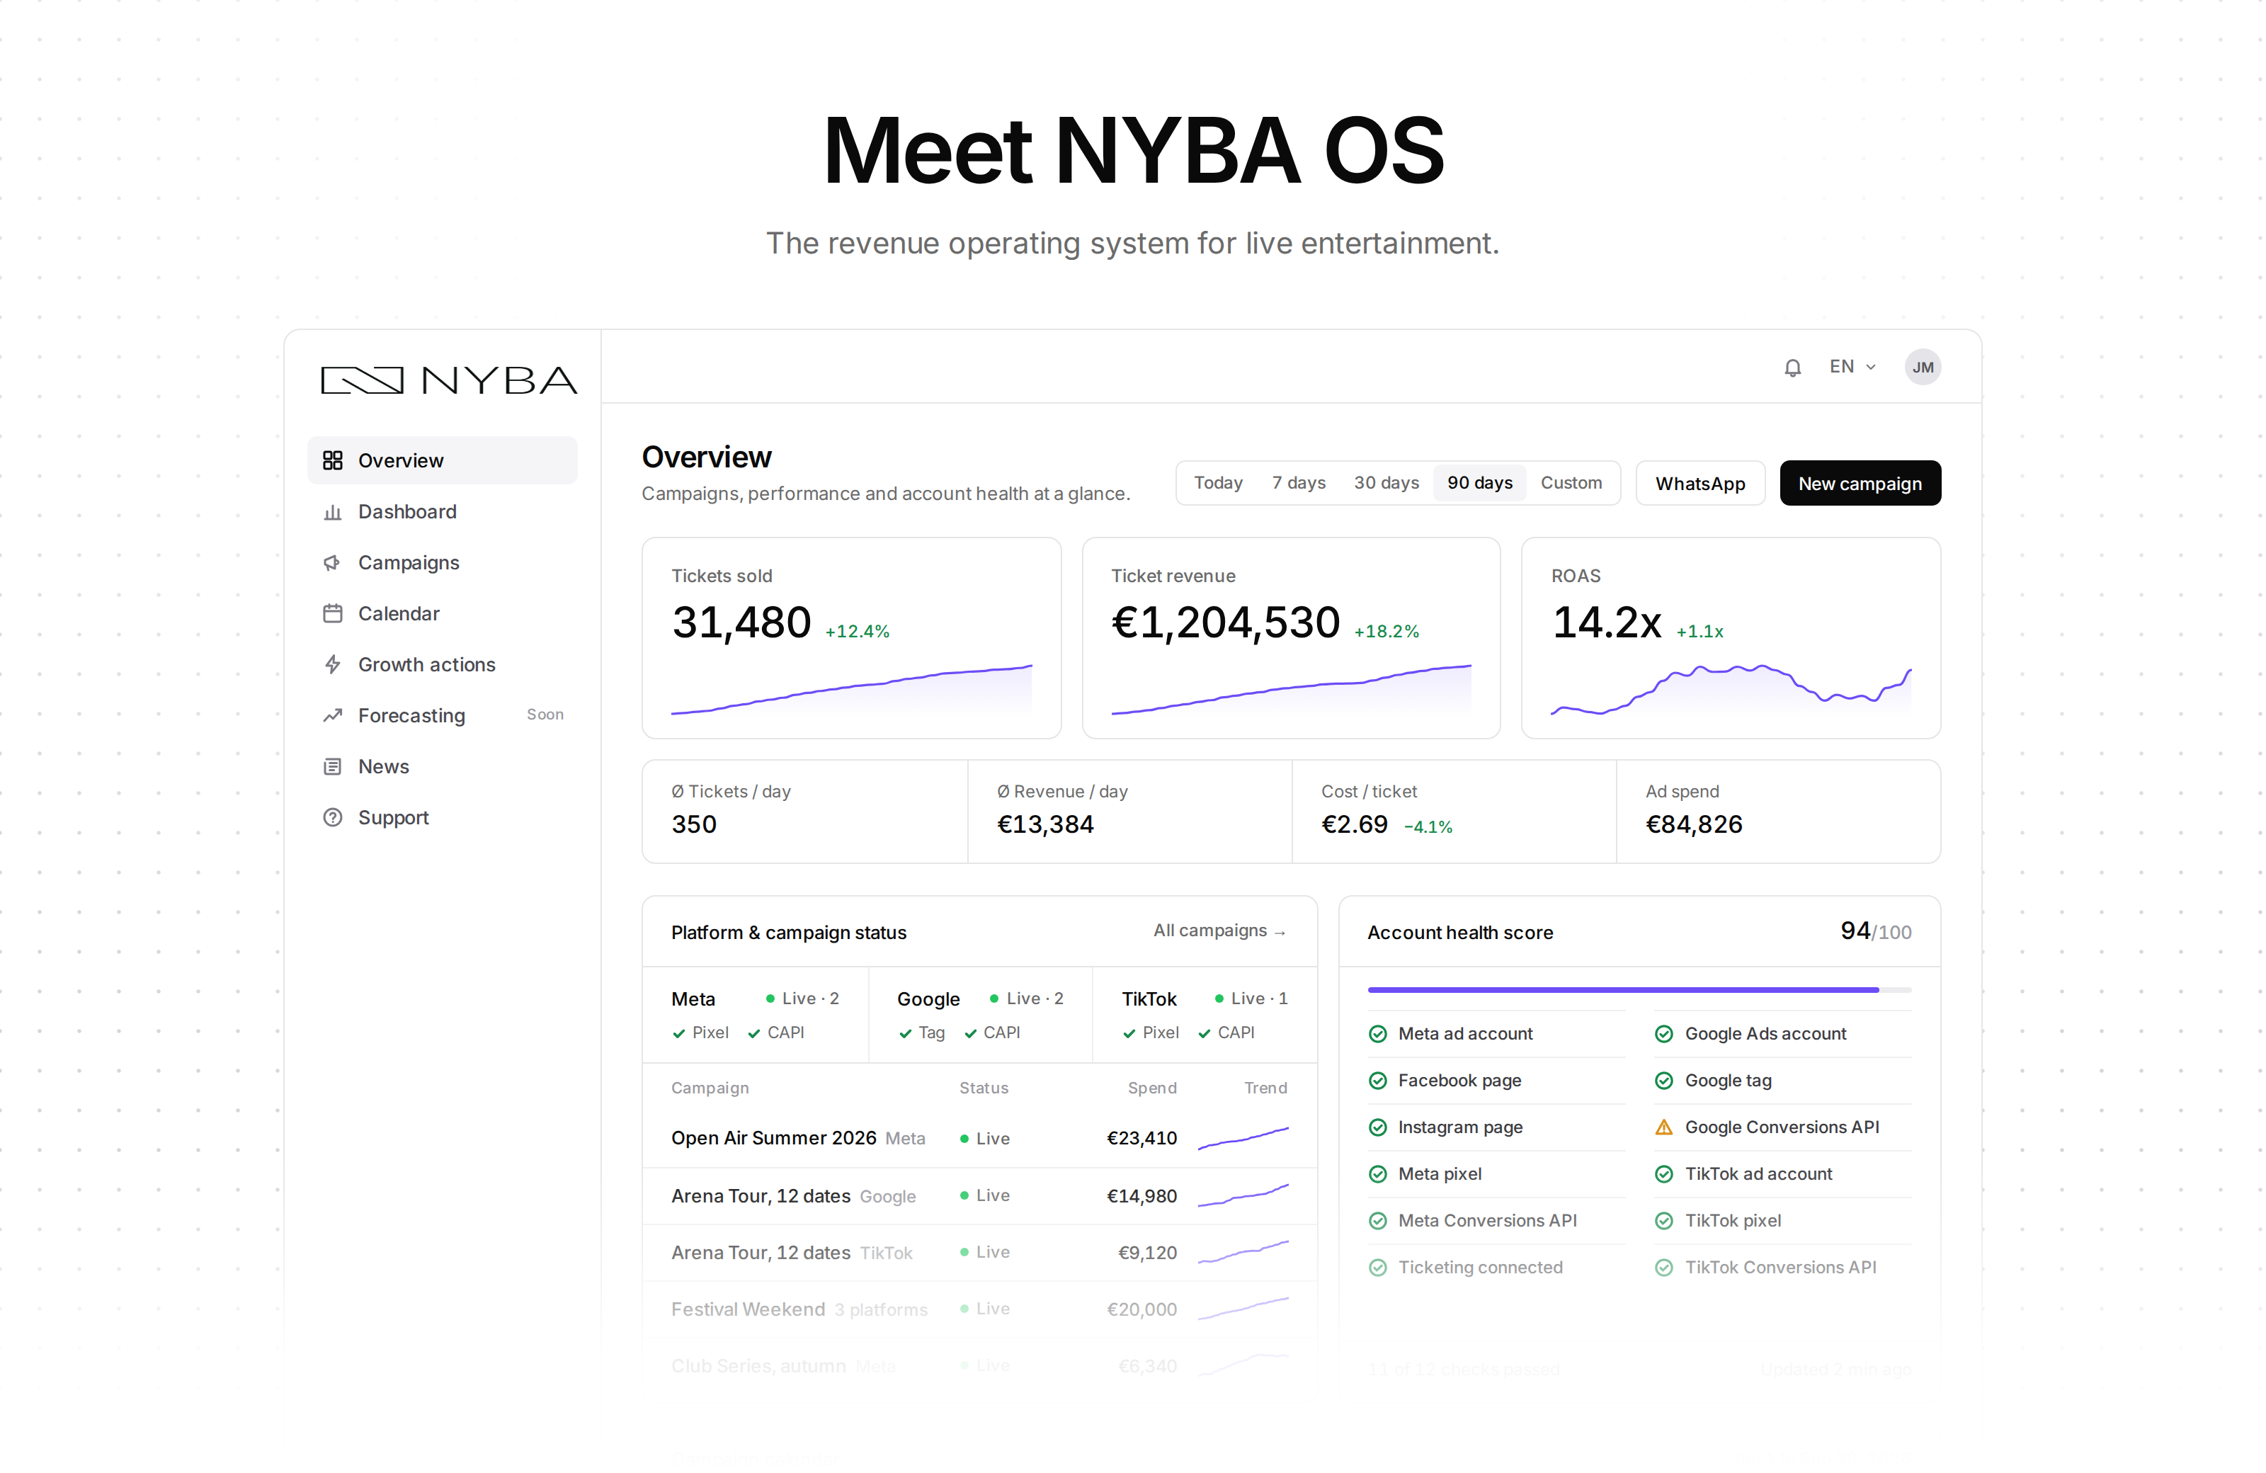Screen dimensions: 2266x1473
Task: Click the Open Air Summer trend sparkline
Action: click(1243, 1139)
